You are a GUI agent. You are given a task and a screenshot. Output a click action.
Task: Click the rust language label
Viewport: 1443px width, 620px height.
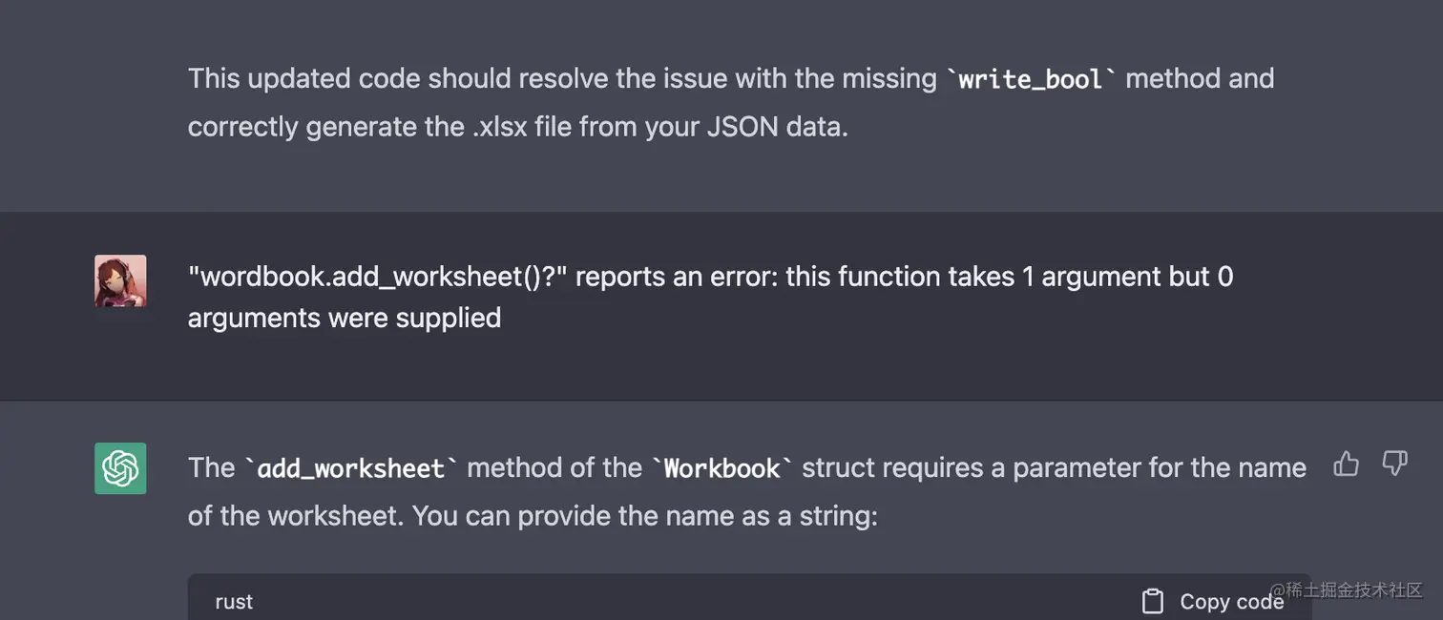234,602
